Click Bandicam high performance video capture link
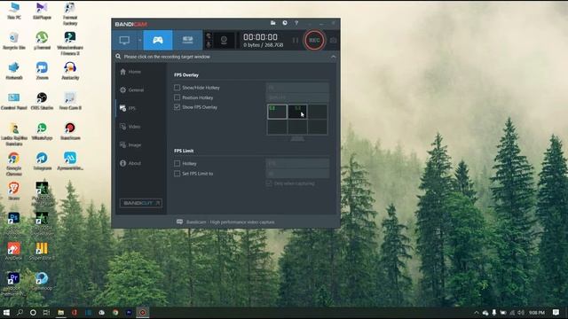Screen dimensions: 568x319 231,222
